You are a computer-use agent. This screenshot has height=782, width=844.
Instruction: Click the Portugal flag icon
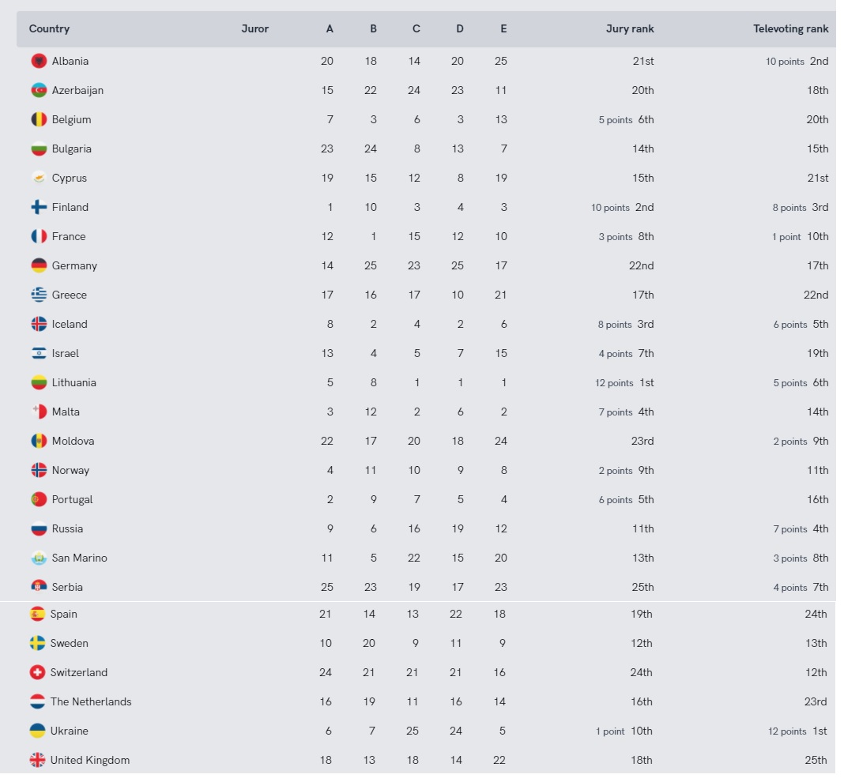39,499
